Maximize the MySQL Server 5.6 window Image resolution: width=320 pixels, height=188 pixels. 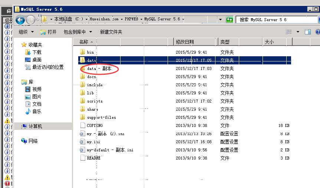click(x=316, y=9)
